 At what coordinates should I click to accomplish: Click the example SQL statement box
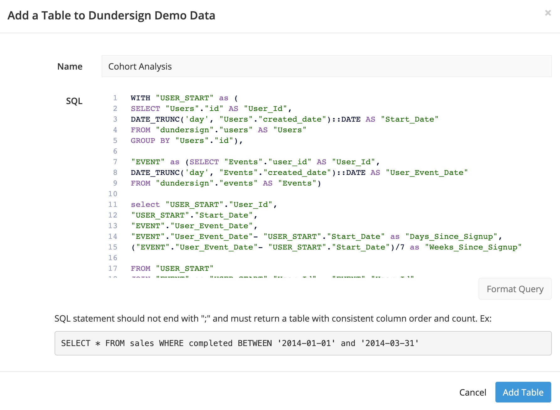(x=303, y=343)
